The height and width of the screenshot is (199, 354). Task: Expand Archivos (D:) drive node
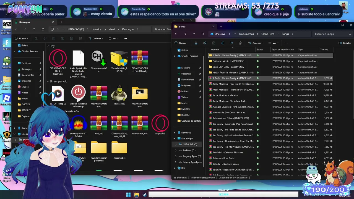click(x=176, y=150)
